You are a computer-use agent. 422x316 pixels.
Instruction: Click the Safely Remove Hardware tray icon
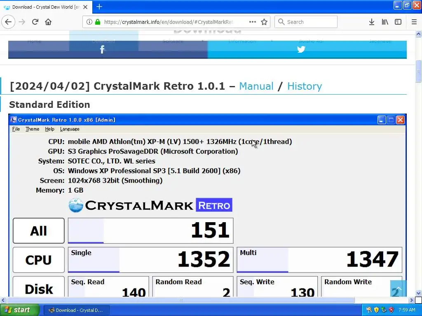tap(384, 310)
